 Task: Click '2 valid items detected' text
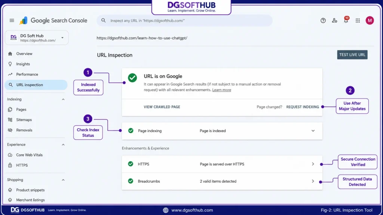[x=218, y=181]
